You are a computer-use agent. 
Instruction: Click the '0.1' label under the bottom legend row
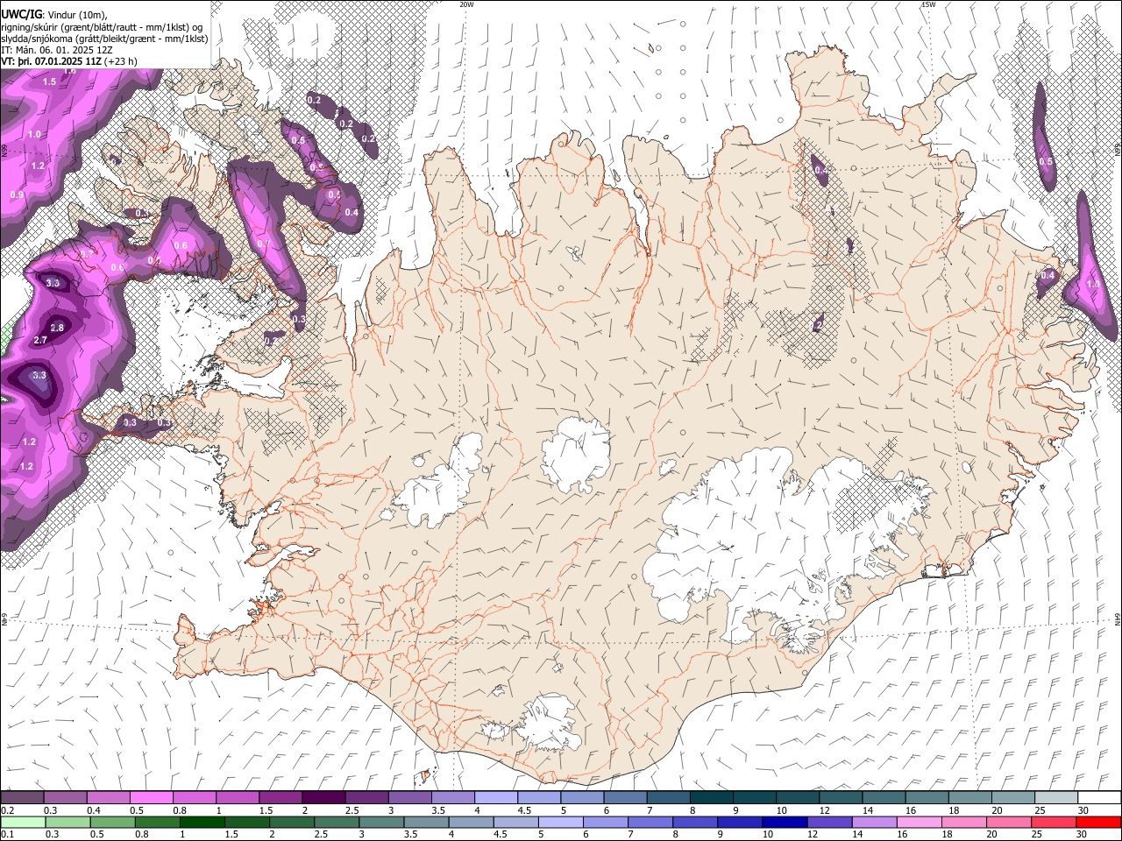pyautogui.click(x=8, y=835)
